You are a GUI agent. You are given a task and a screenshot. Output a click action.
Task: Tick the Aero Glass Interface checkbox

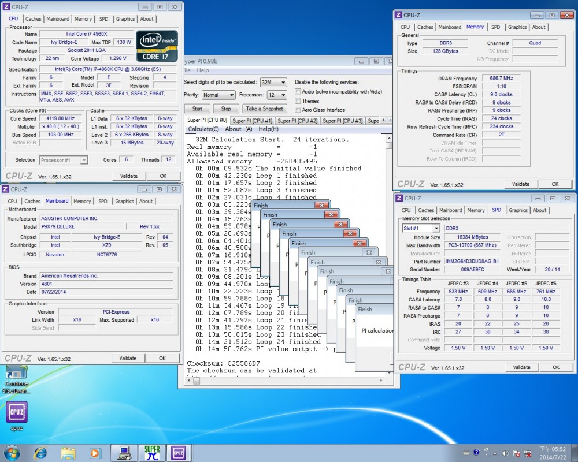(298, 110)
